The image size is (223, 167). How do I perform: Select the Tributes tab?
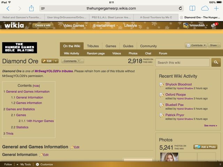tap(93, 46)
